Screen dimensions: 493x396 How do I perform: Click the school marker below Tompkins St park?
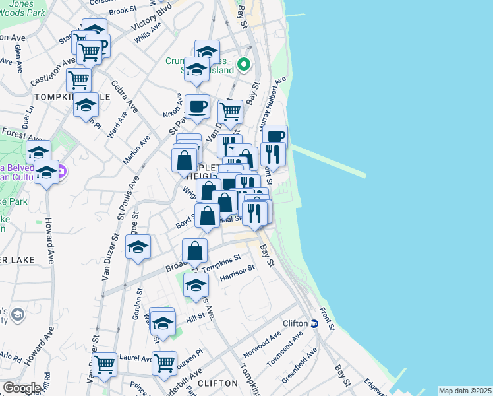point(196,285)
